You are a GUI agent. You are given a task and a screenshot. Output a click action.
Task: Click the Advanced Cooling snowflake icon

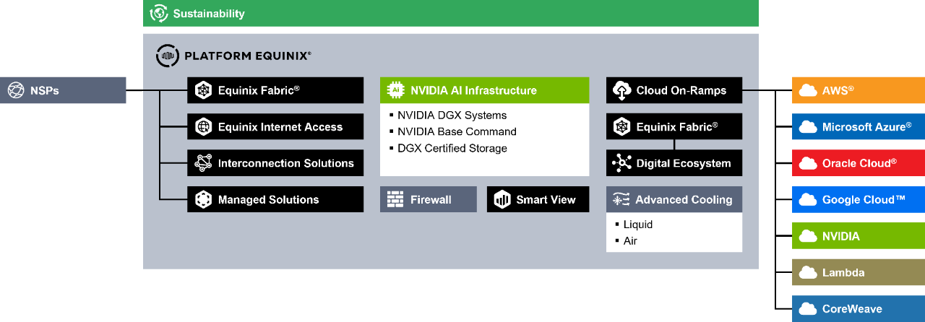coord(621,199)
